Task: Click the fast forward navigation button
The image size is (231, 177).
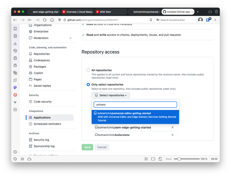Action: tap(37, 20)
